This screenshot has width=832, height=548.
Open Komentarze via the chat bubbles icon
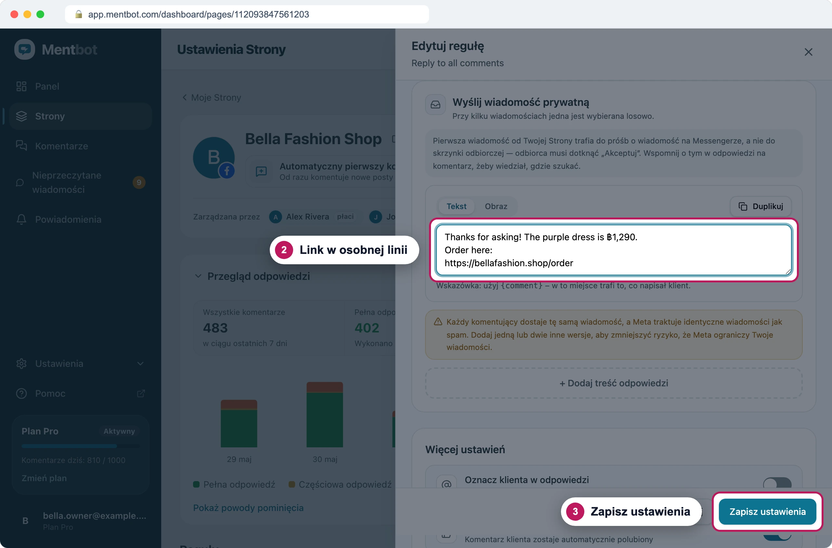[21, 146]
